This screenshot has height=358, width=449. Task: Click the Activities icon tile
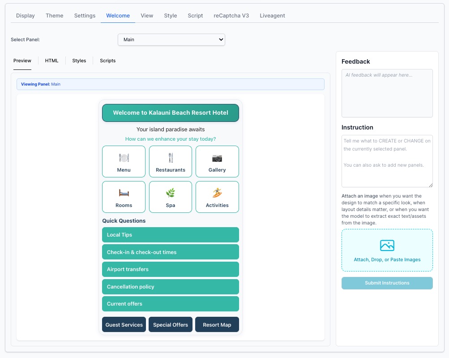tap(217, 193)
